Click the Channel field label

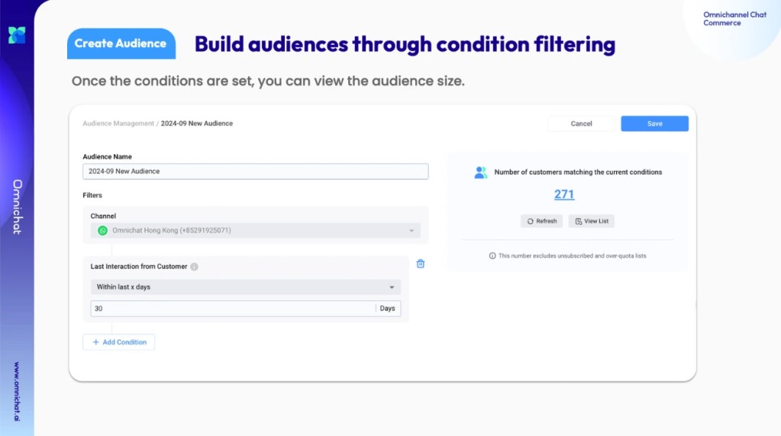[x=103, y=216]
